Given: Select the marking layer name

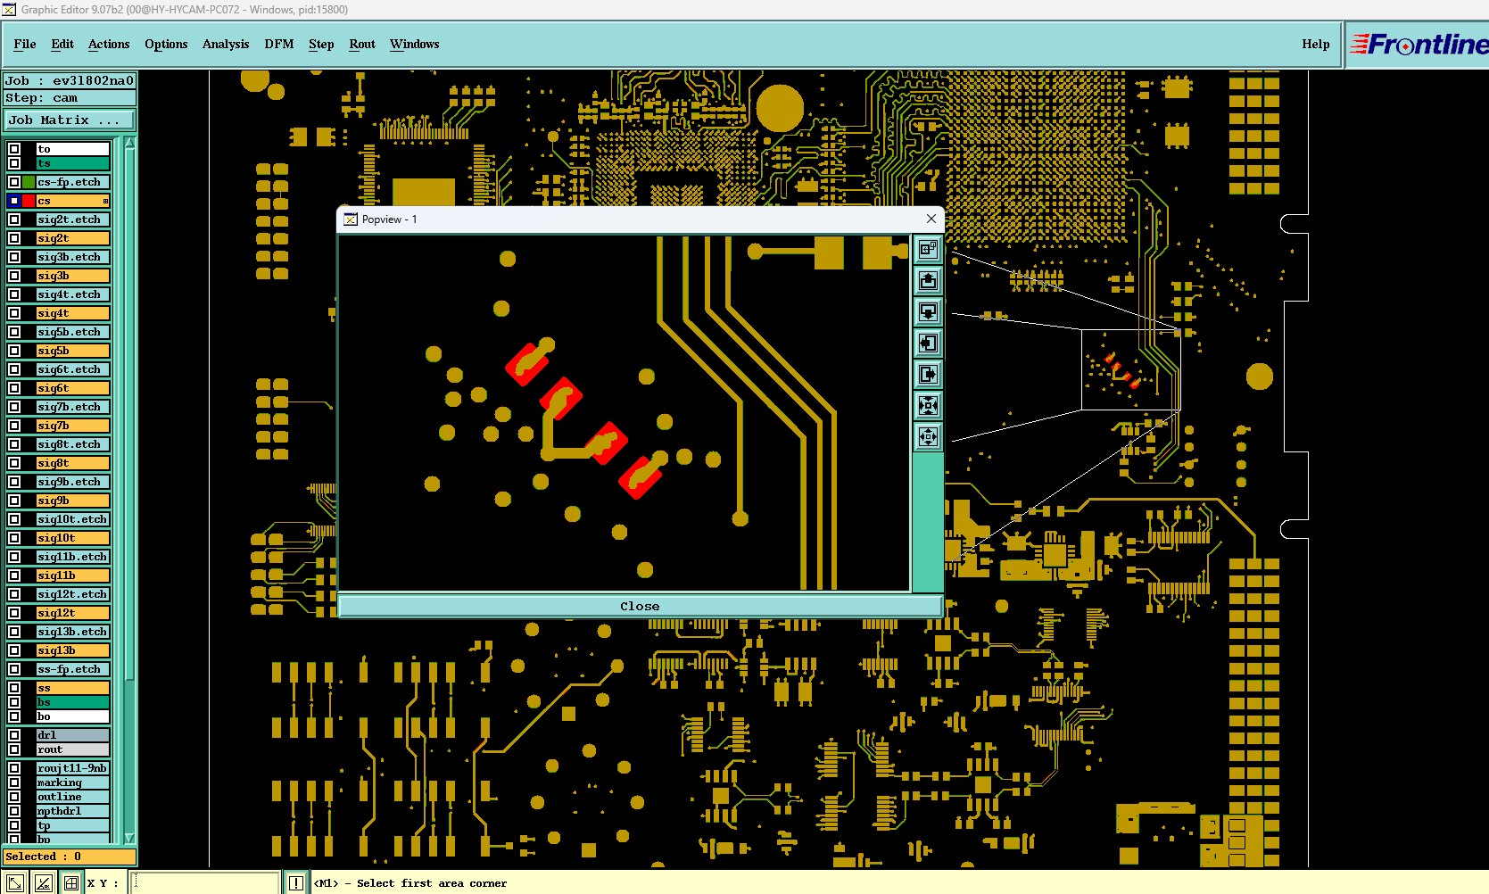Looking at the screenshot, I should [x=73, y=782].
